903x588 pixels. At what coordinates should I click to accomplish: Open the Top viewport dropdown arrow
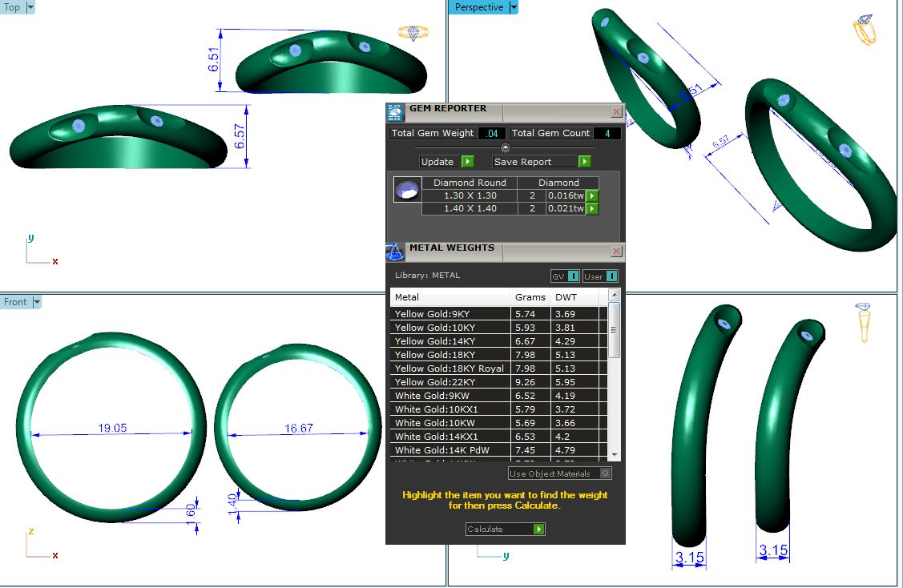point(30,7)
